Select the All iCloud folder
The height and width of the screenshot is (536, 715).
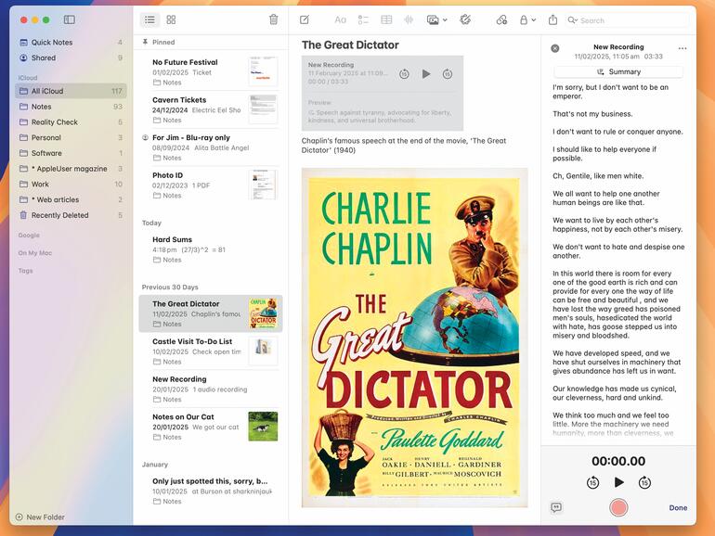point(71,91)
